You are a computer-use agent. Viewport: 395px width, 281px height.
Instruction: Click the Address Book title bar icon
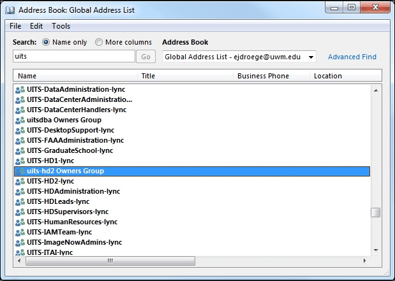(10, 10)
